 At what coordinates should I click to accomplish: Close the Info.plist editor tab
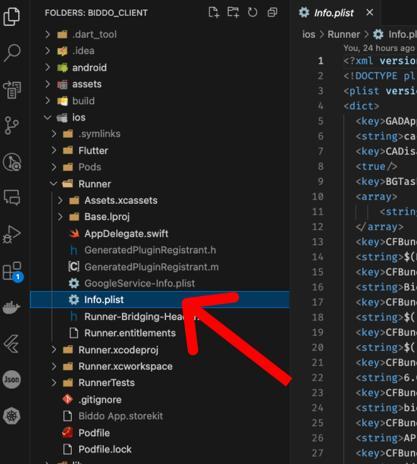370,13
